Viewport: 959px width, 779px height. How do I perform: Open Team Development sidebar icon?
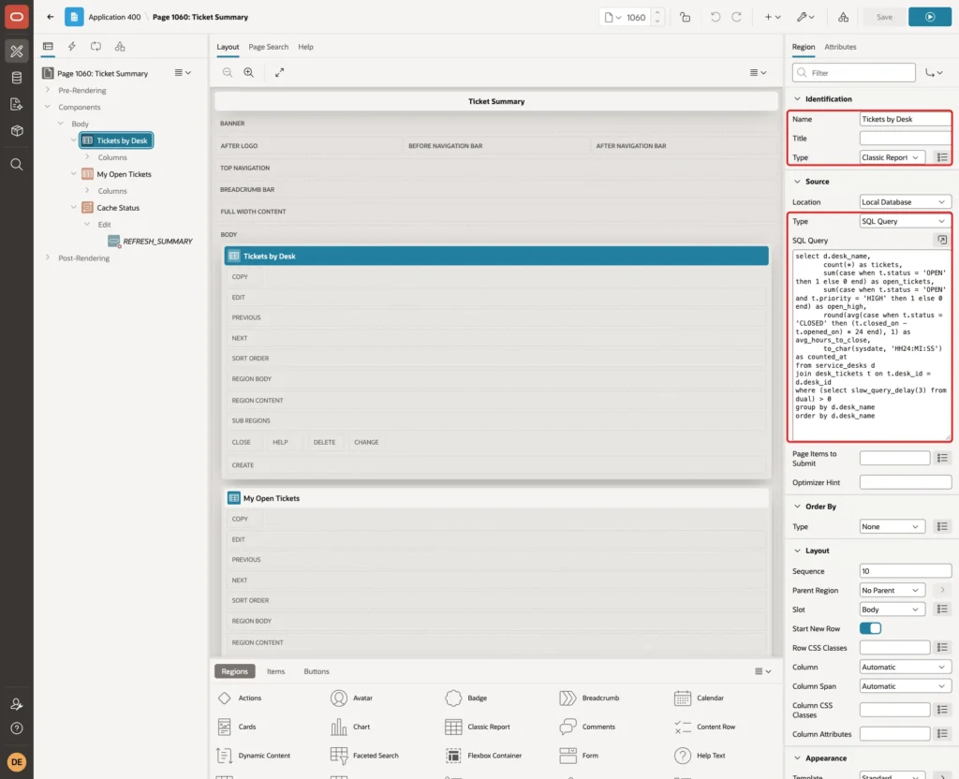[17, 105]
